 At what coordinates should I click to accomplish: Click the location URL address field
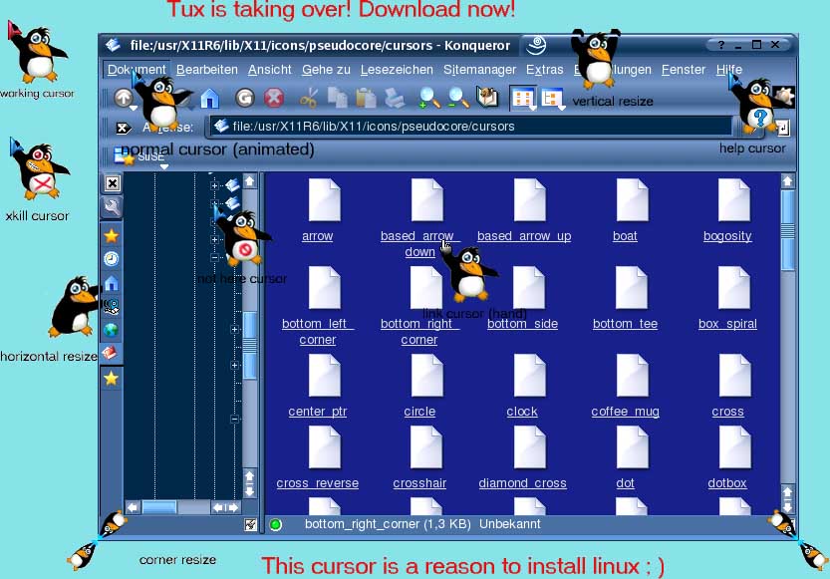(470, 127)
